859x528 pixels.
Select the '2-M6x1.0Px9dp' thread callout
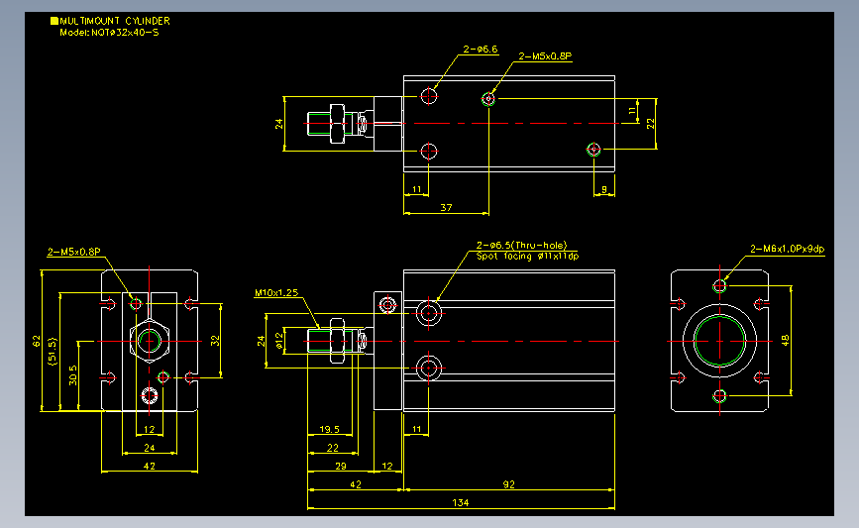788,249
